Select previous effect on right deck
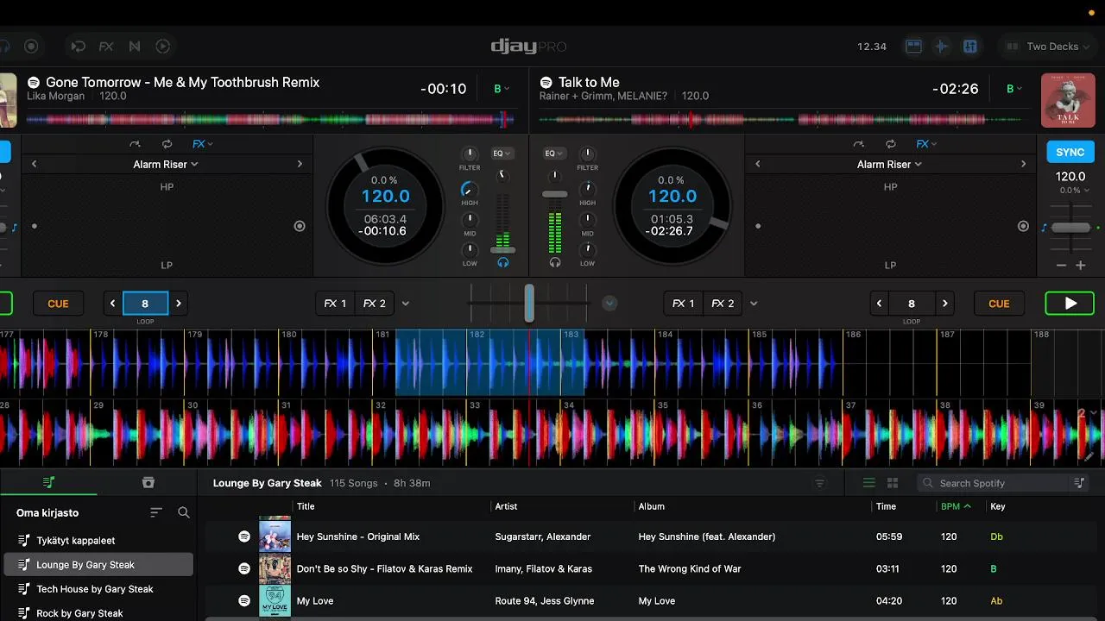This screenshot has width=1105, height=621. point(758,164)
